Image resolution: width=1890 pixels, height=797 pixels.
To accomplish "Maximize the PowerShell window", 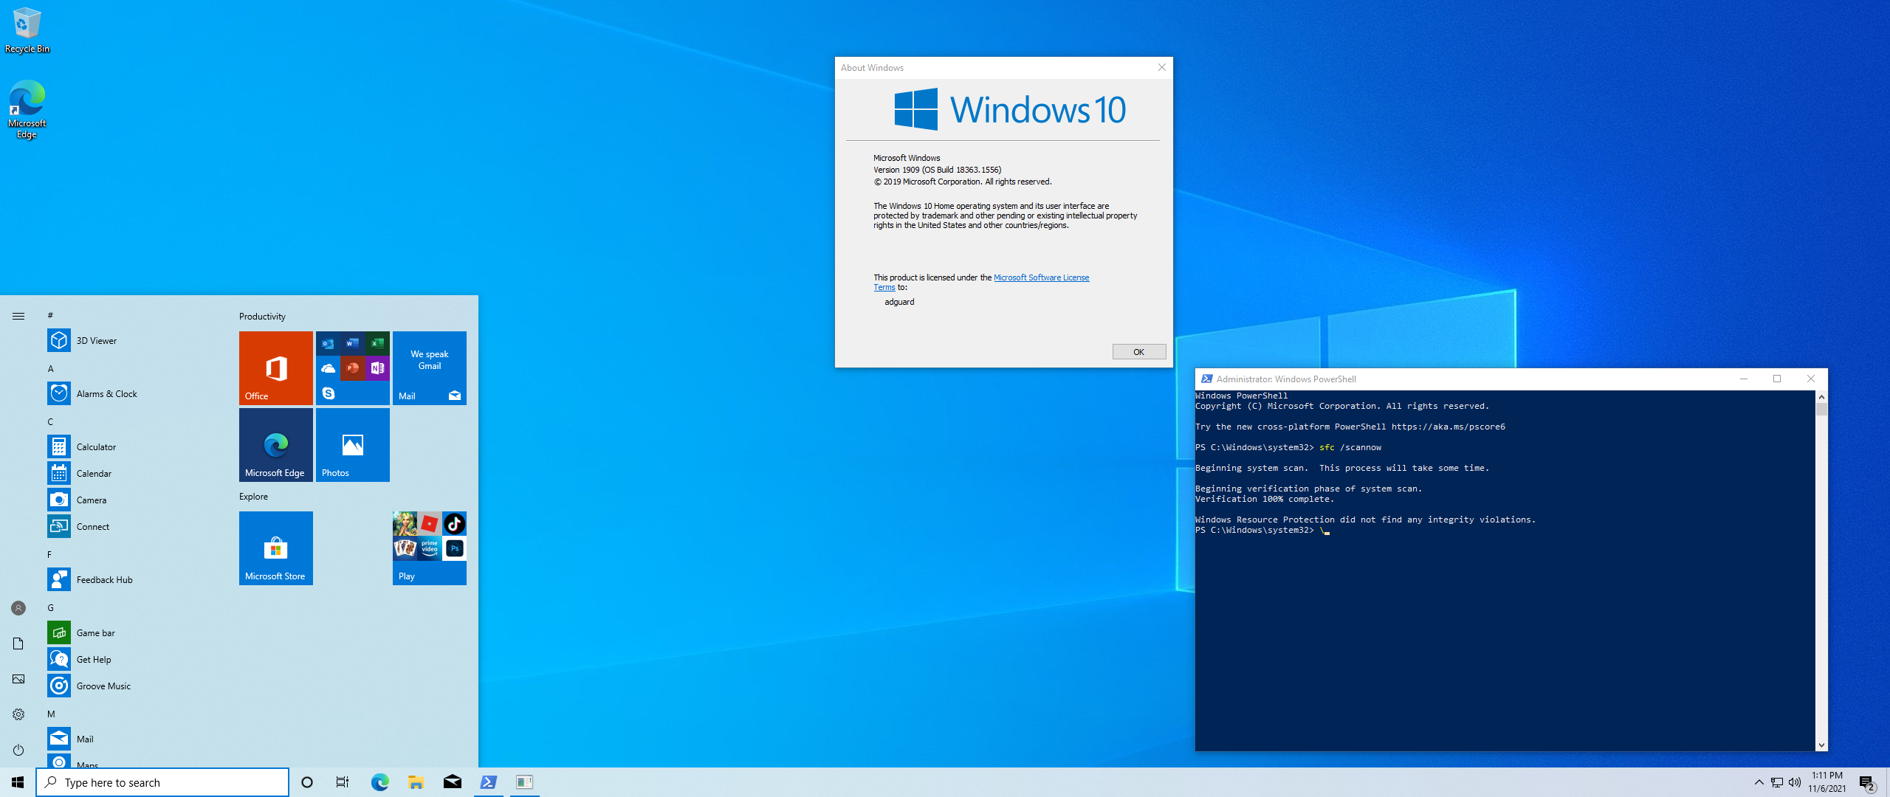I will click(1777, 379).
